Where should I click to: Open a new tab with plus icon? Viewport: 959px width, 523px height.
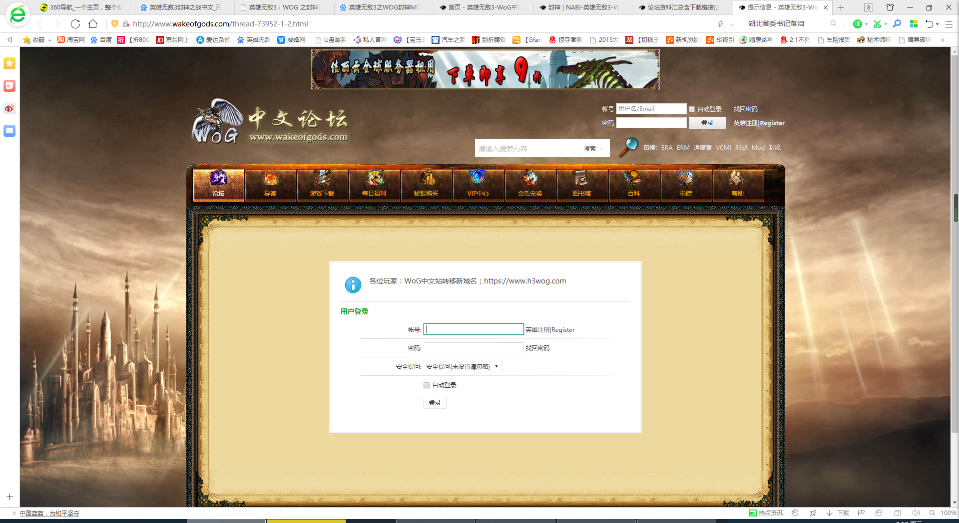point(841,7)
